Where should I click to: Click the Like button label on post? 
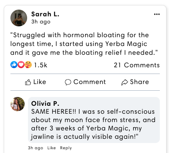pos(40,82)
